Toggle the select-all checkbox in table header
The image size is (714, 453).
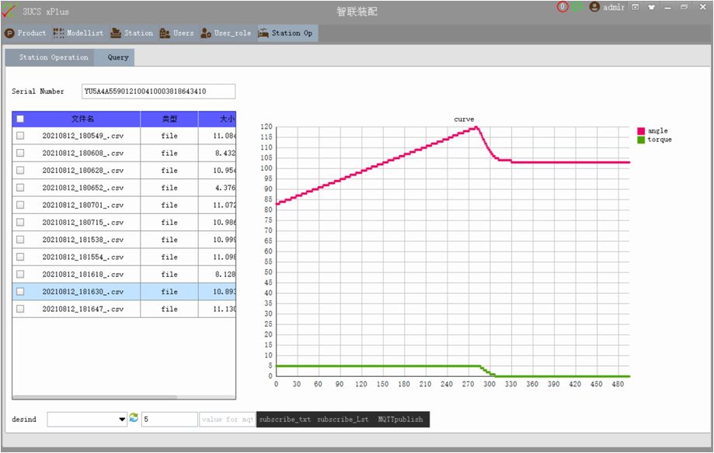tap(20, 119)
